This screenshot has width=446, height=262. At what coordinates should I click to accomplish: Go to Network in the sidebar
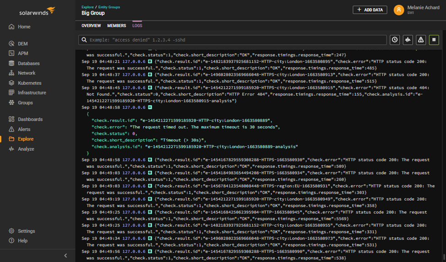(27, 73)
